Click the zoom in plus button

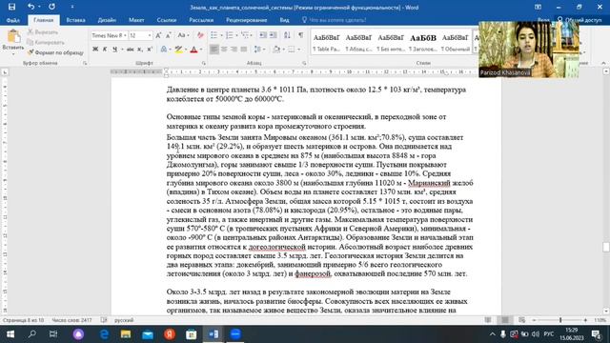point(585,320)
